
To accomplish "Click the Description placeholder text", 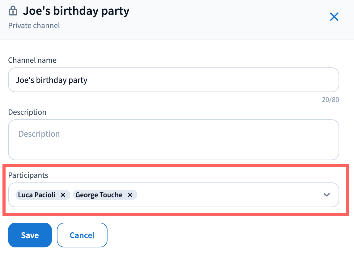I will [39, 134].
